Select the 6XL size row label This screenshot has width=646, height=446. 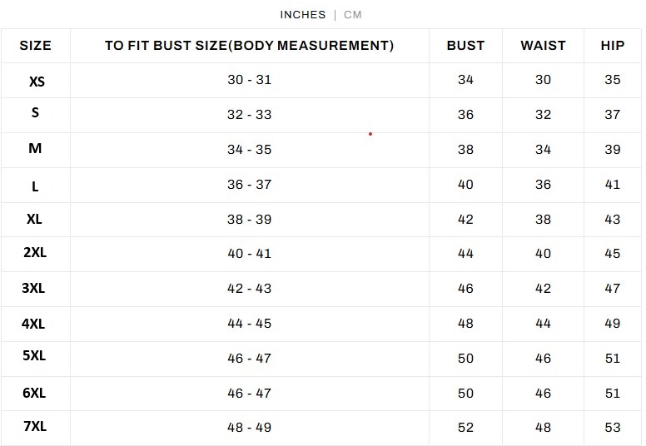click(x=35, y=393)
